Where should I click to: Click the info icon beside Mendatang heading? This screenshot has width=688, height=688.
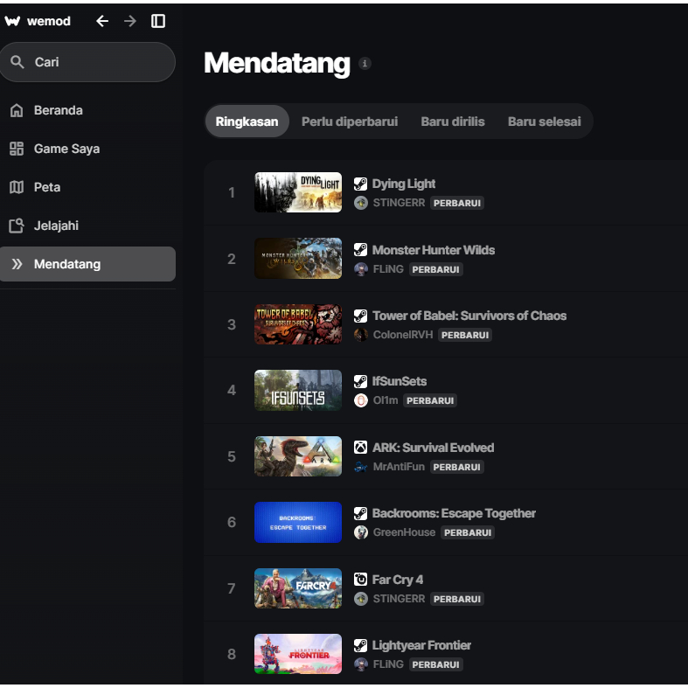(365, 64)
